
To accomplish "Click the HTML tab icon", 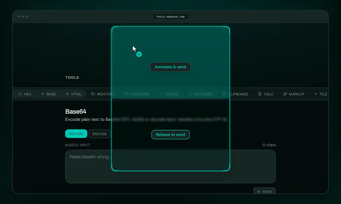I will pos(67,94).
